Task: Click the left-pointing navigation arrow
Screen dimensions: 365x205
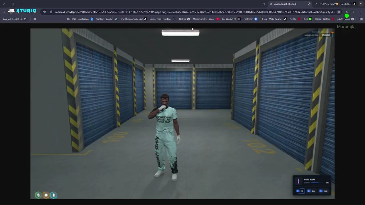Action: 354,12
